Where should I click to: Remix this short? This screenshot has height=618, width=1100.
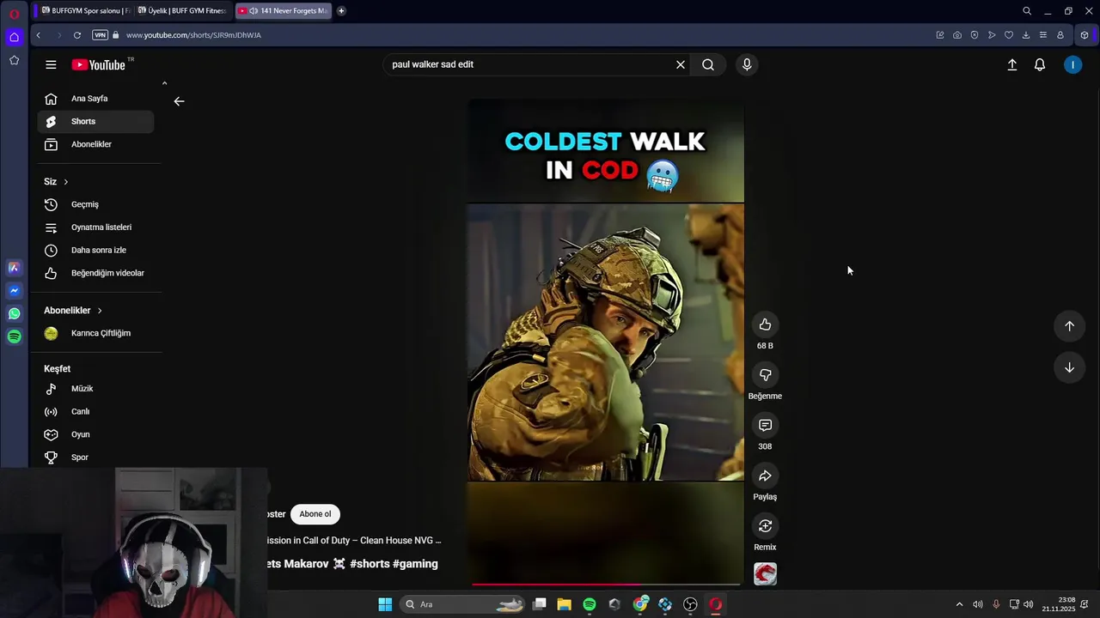765,526
